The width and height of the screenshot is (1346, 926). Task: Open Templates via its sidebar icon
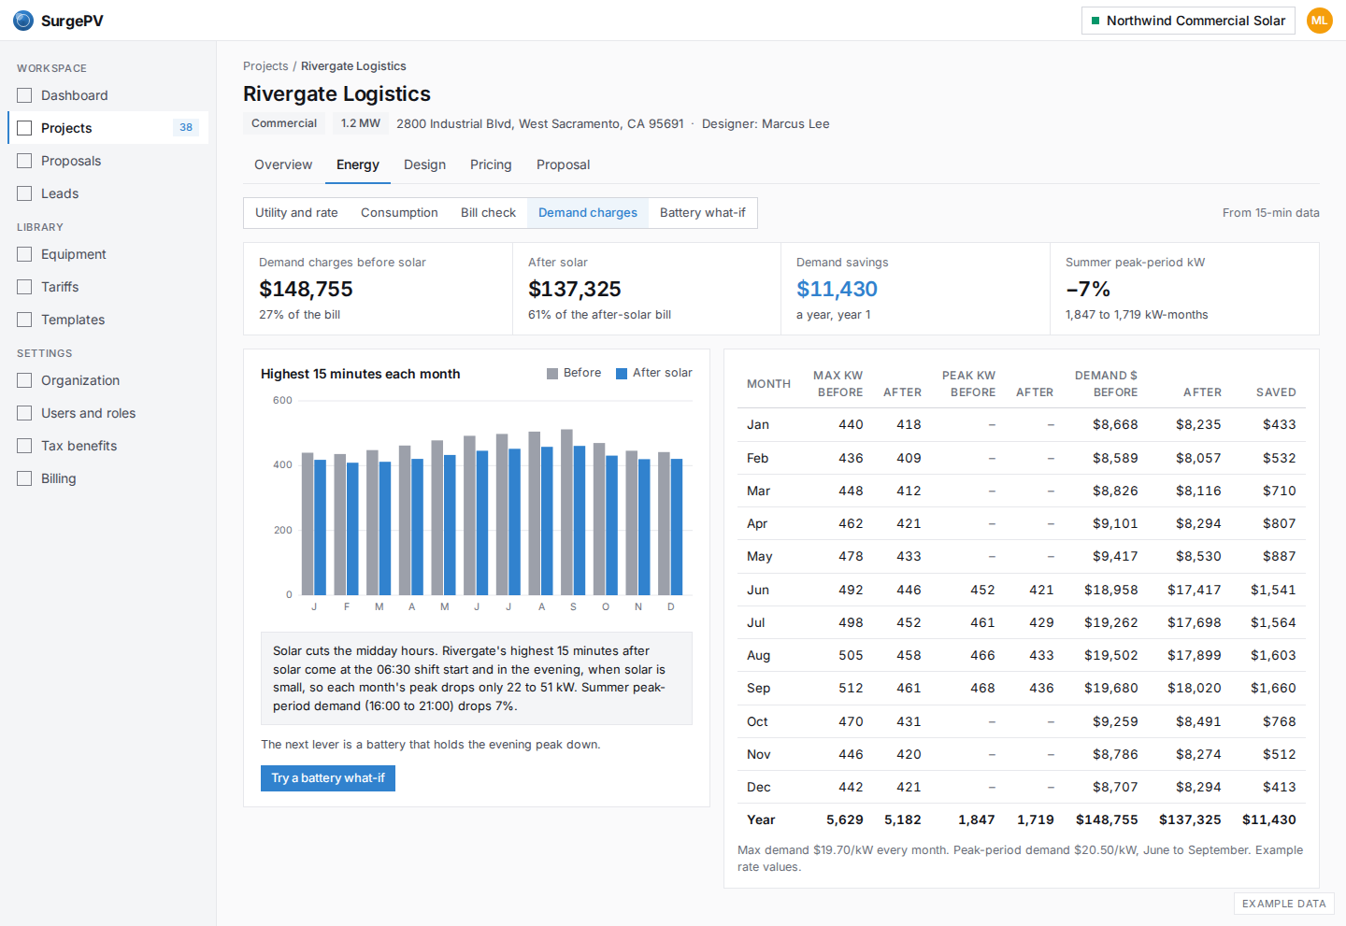click(x=24, y=320)
